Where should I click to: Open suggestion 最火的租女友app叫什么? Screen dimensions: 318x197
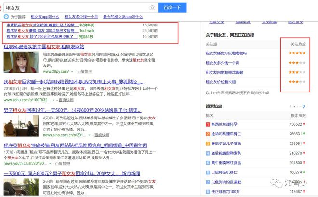(x=123, y=17)
